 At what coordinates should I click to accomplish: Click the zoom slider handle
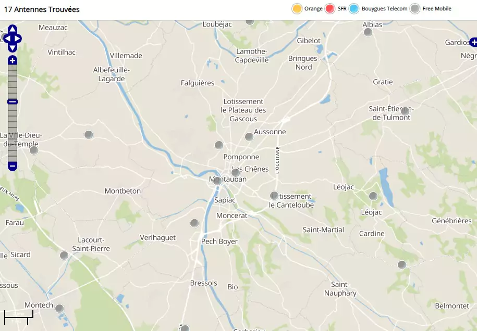[13, 102]
